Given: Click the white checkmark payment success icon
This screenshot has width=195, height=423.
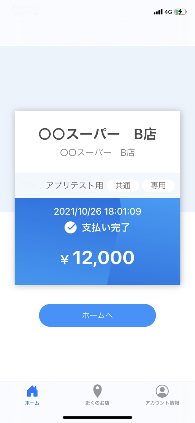Looking at the screenshot, I should [x=70, y=227].
